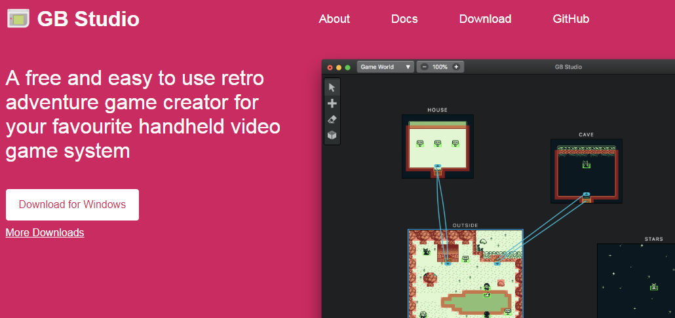Select the OUTSIDE scene thumbnail
675x318 pixels.
[465, 274]
